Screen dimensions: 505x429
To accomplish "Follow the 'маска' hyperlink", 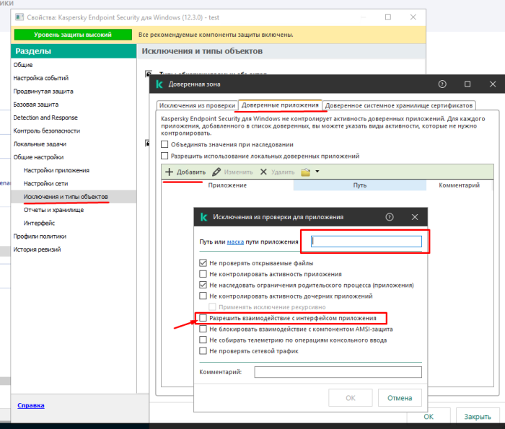I will tap(236, 242).
